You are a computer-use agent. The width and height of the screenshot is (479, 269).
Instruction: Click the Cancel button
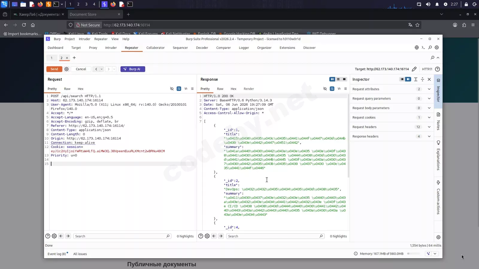click(81, 69)
